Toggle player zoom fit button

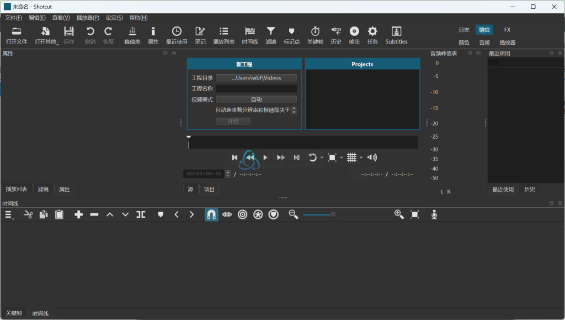[332, 158]
